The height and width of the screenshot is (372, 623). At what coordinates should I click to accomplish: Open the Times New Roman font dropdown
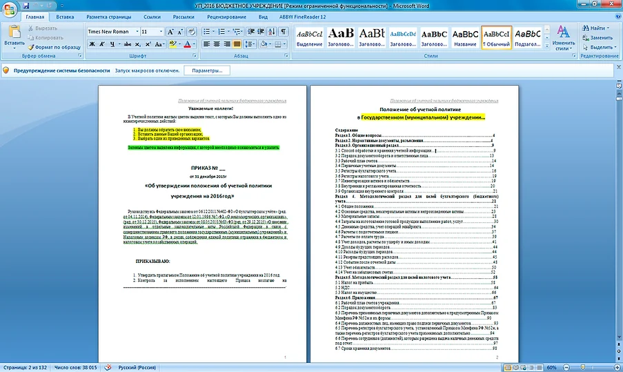pyautogui.click(x=137, y=32)
